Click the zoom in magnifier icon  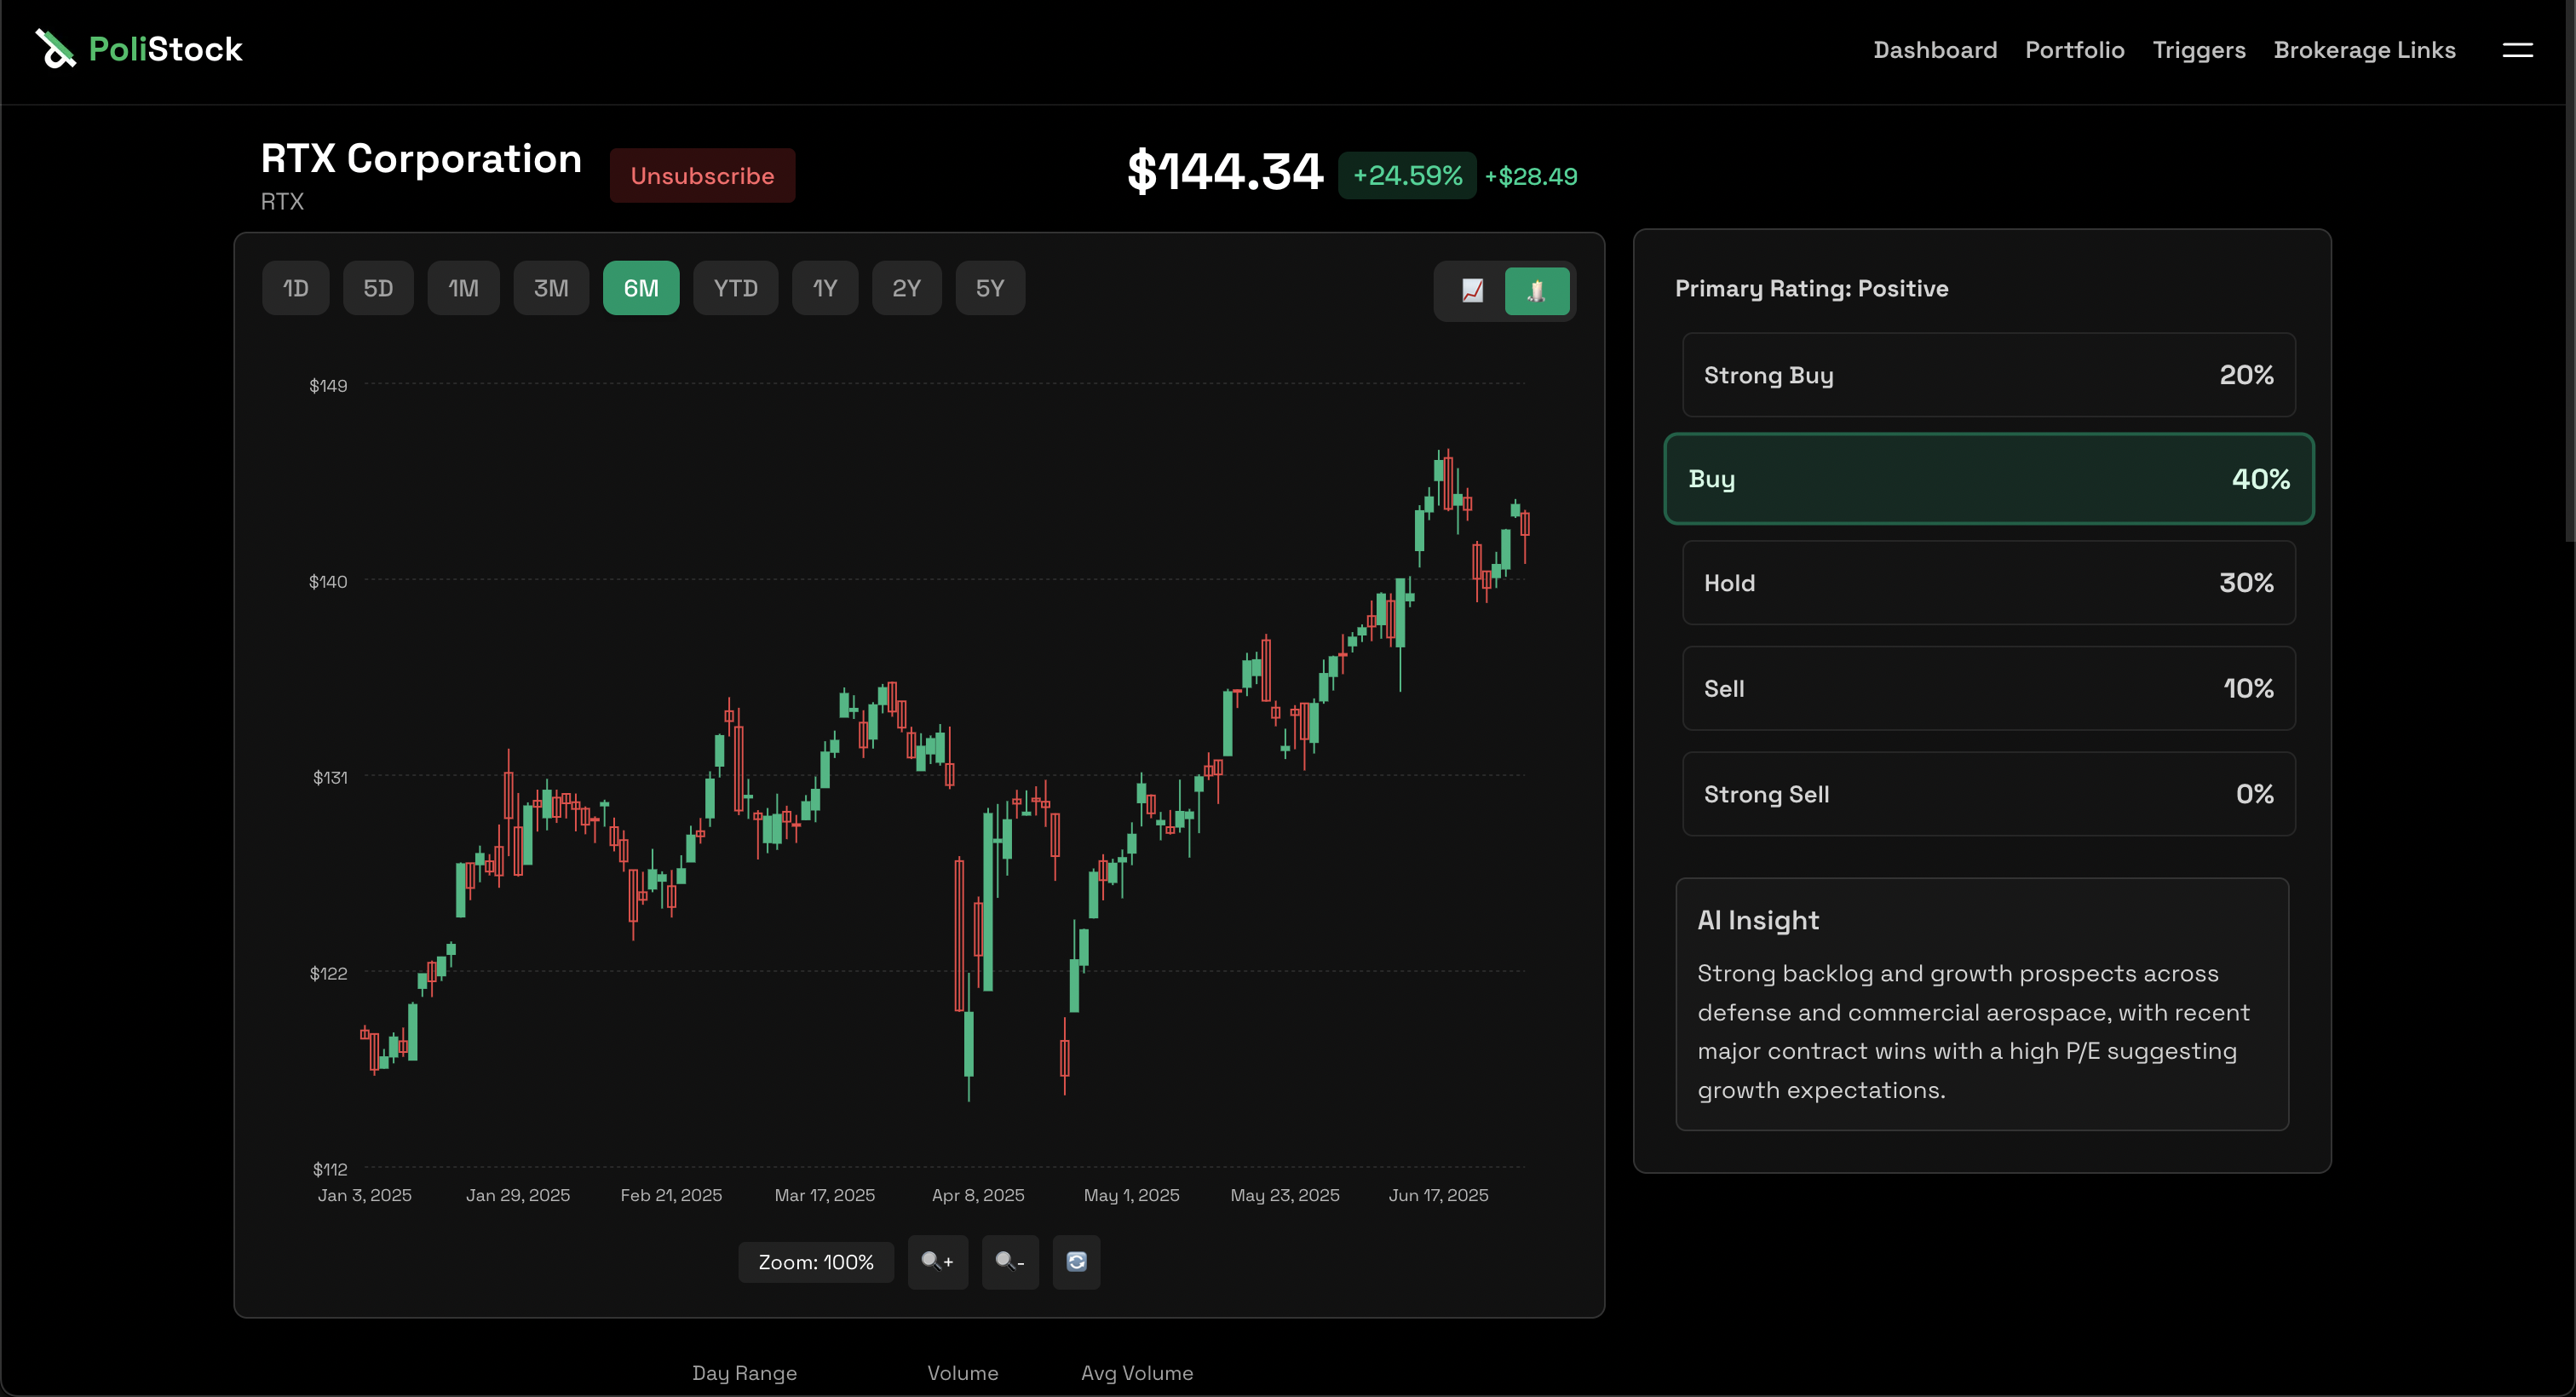pyautogui.click(x=937, y=1262)
